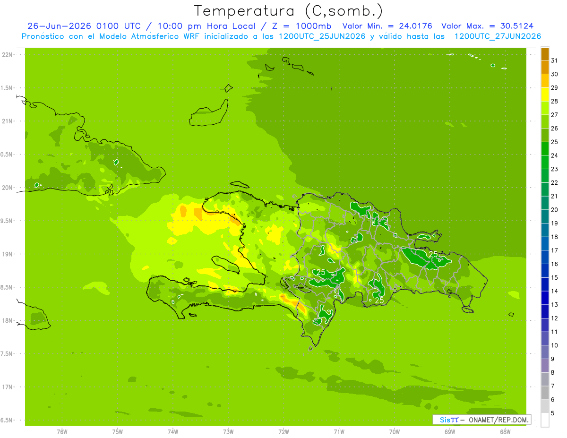567x438 pixels.
Task: Click the '19N' latitude axis label
Action: click(x=8, y=254)
